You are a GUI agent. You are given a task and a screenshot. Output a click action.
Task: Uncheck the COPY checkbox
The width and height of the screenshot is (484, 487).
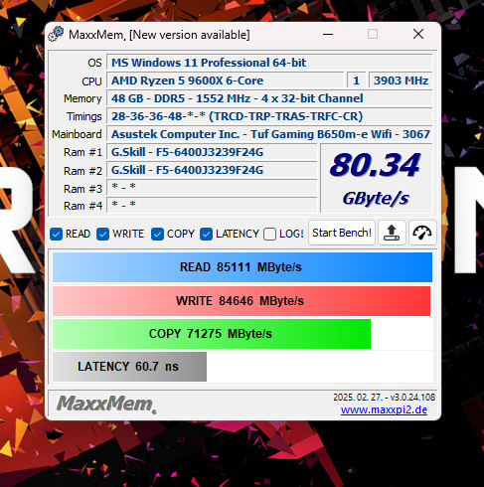[157, 234]
